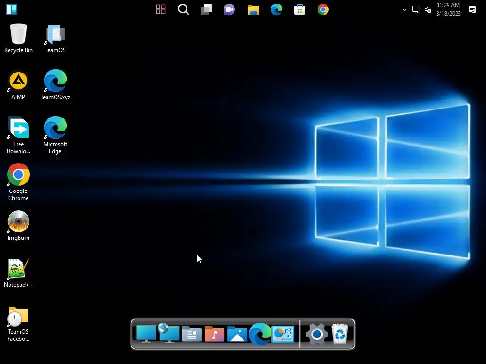
Task: Select the AIMP desktop shortcut
Action: (x=19, y=85)
